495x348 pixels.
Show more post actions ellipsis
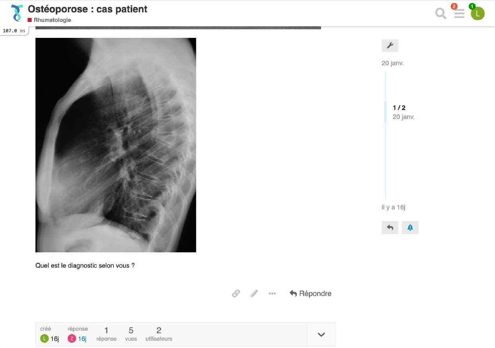[x=272, y=294]
